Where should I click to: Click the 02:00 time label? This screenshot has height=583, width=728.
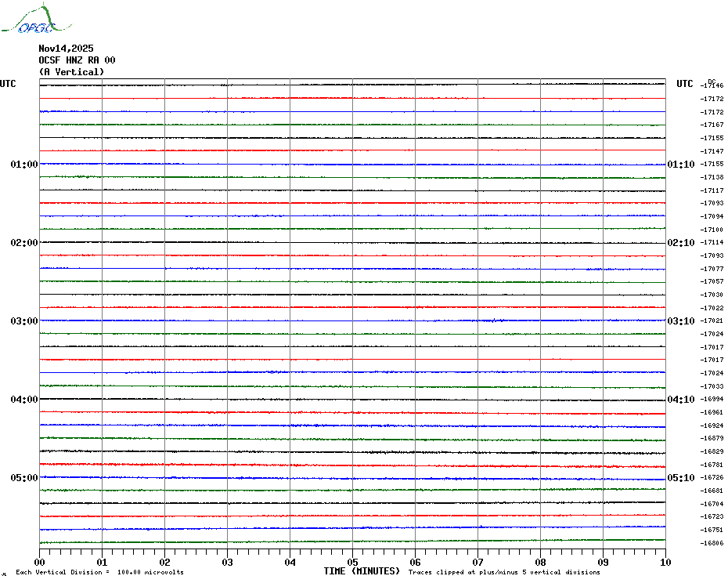[24, 243]
